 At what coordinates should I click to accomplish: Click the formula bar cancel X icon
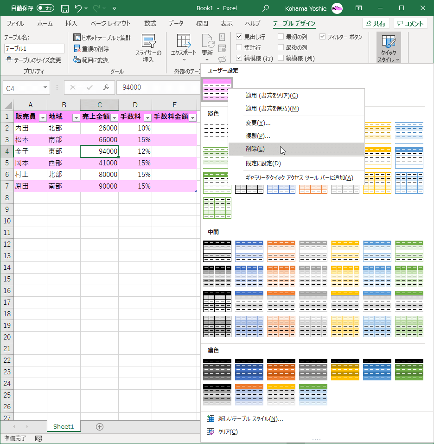click(73, 87)
